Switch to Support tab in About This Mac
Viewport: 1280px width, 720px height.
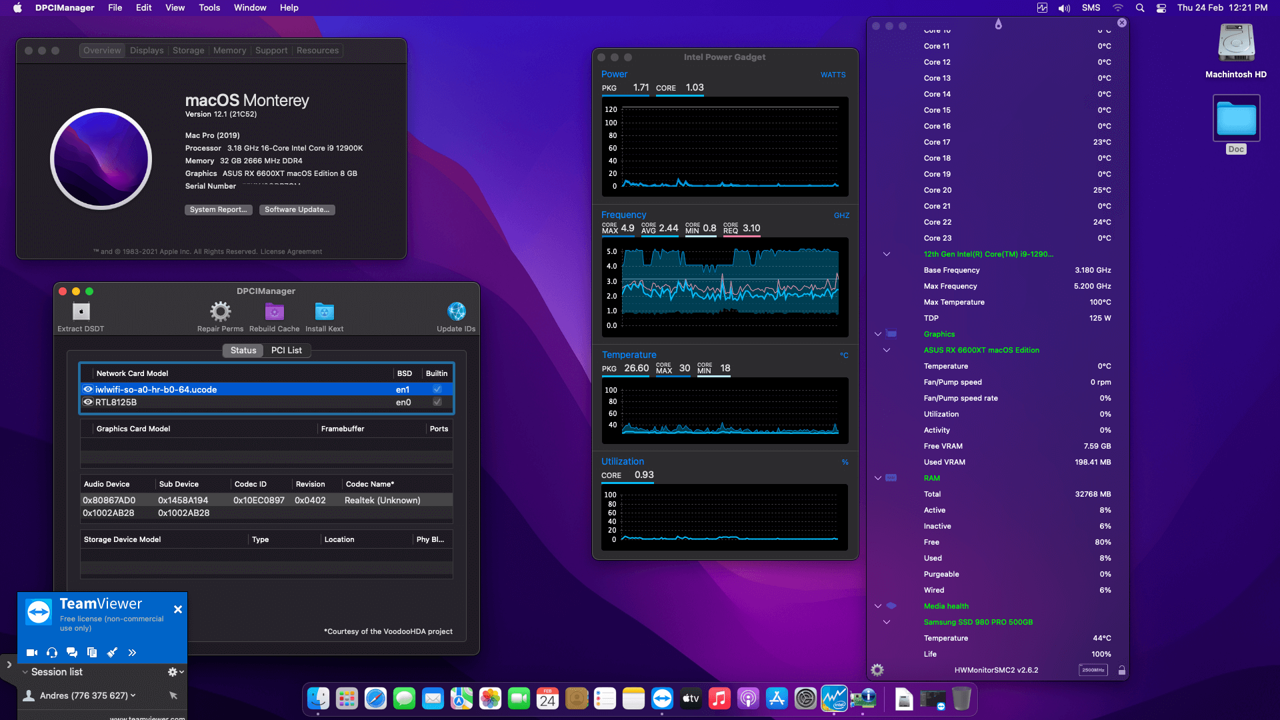point(271,51)
